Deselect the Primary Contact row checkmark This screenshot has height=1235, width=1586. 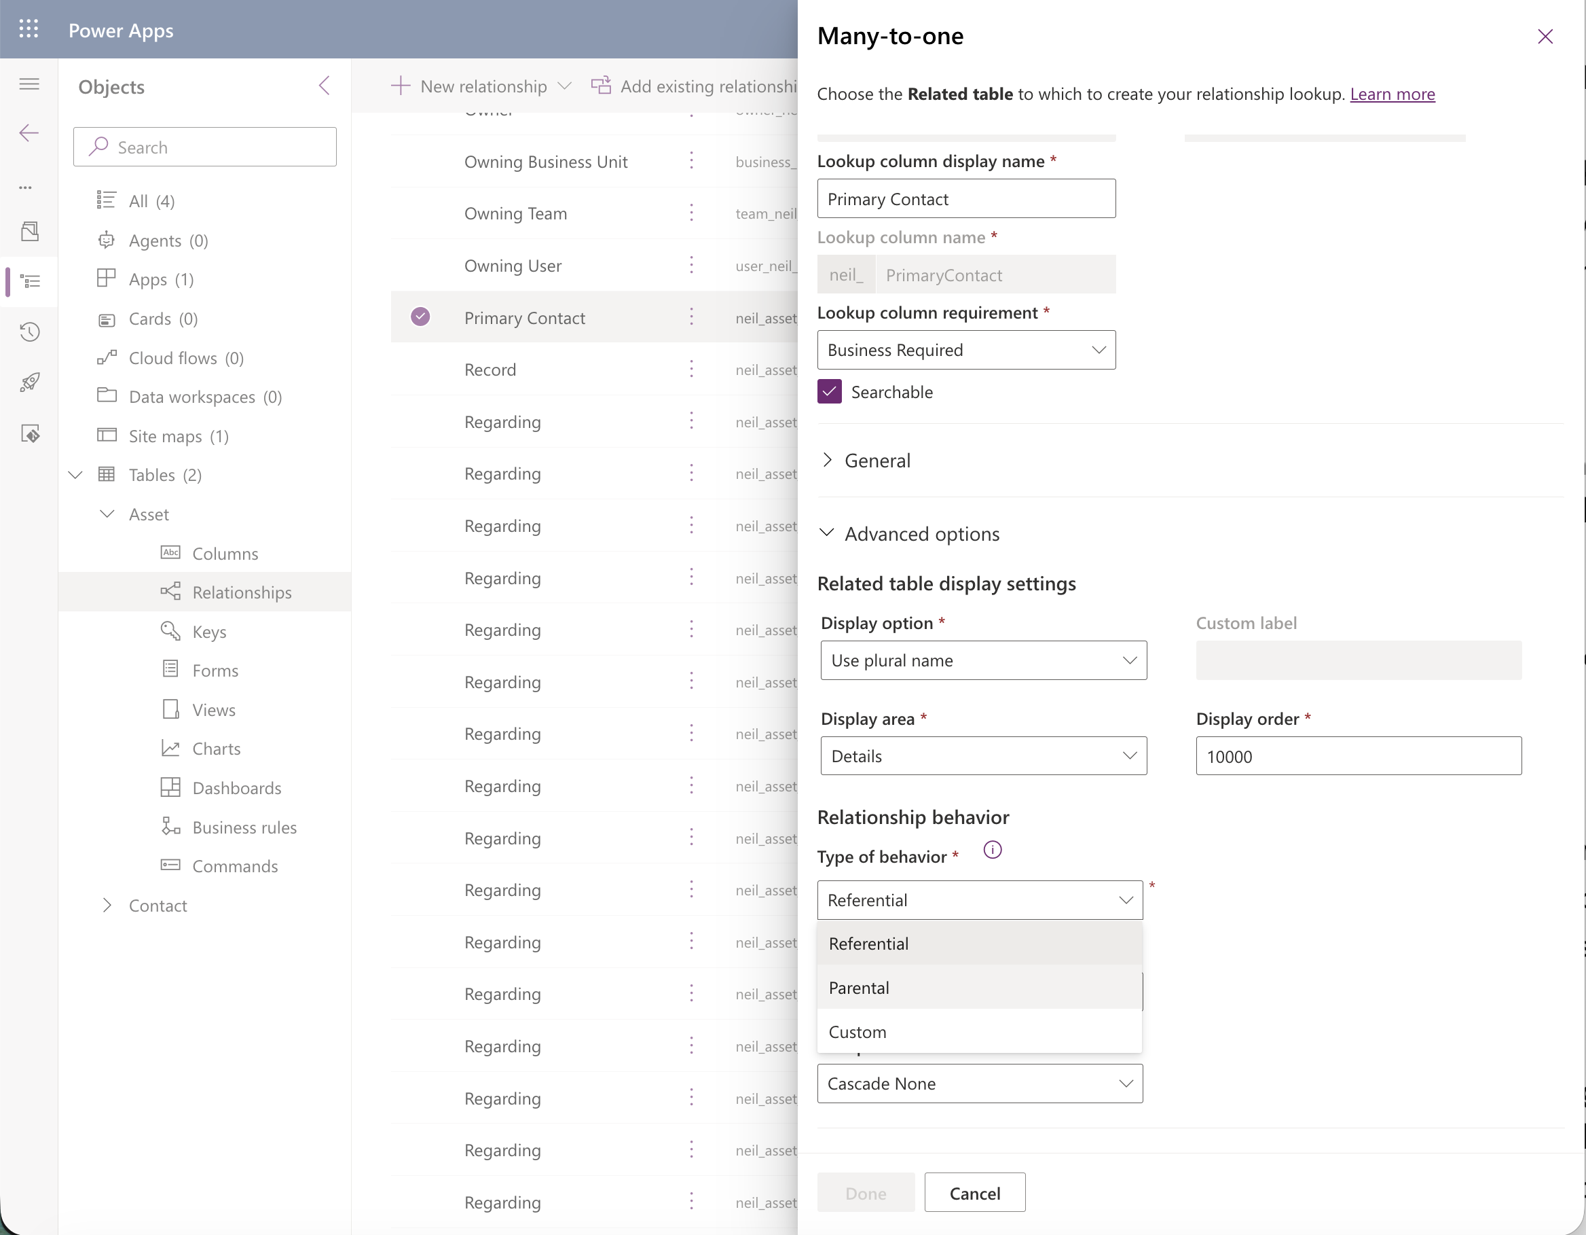(x=420, y=317)
